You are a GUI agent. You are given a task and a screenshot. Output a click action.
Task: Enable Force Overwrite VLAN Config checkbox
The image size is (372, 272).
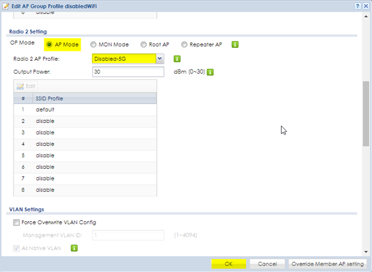coord(16,222)
